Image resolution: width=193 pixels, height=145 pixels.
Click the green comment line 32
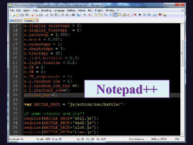[x=54, y=113]
